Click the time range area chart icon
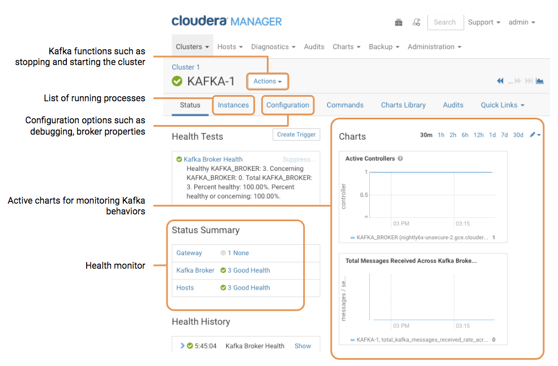Viewport: 558px width, 366px height. tap(540, 81)
